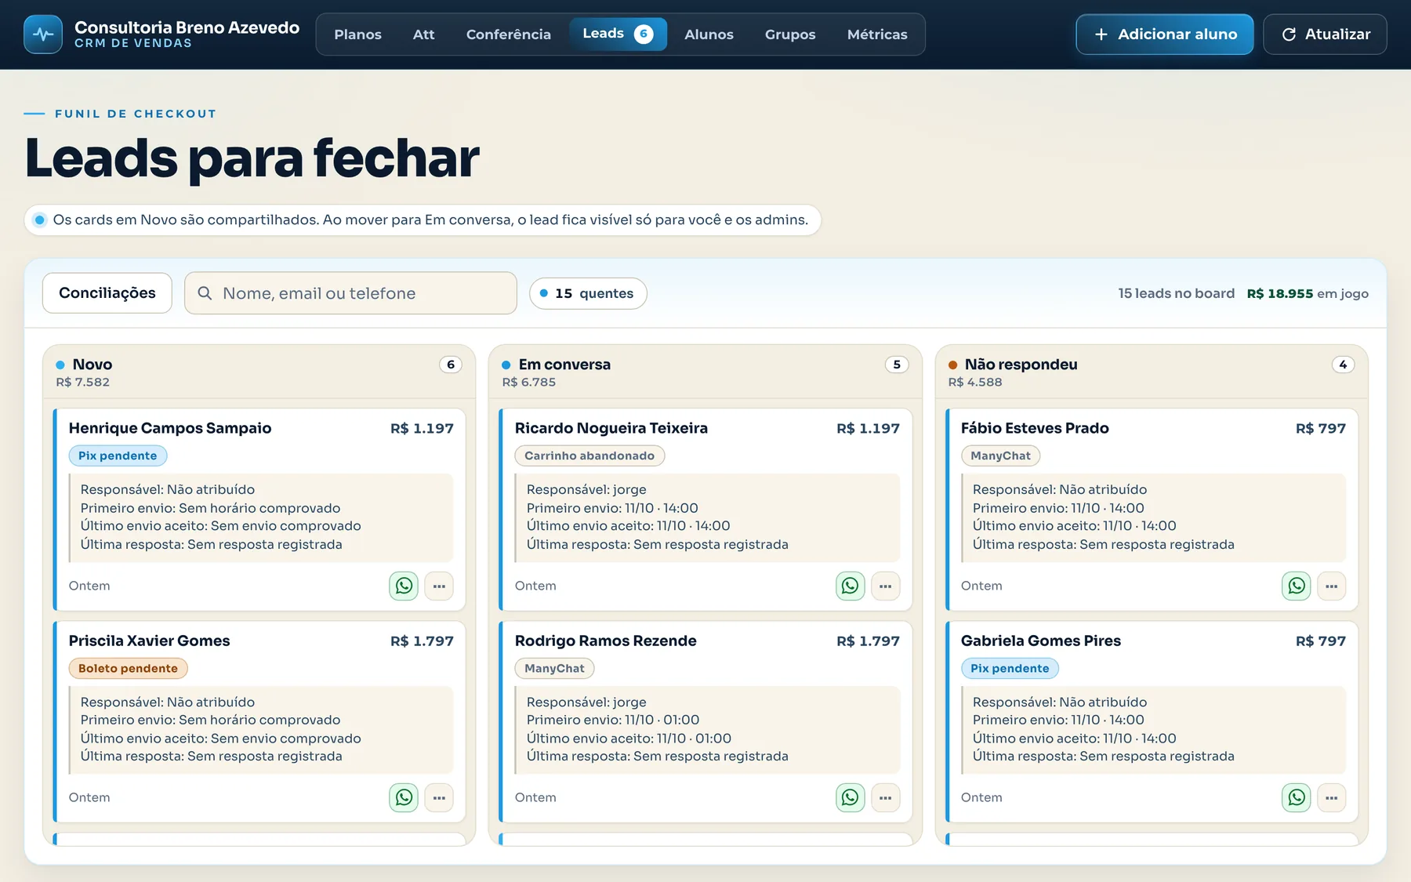
Task: Click the Novo column count badge 6
Action: coord(451,365)
